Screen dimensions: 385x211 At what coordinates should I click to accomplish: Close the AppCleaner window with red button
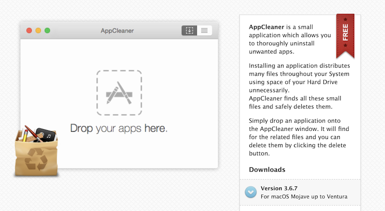[29, 30]
